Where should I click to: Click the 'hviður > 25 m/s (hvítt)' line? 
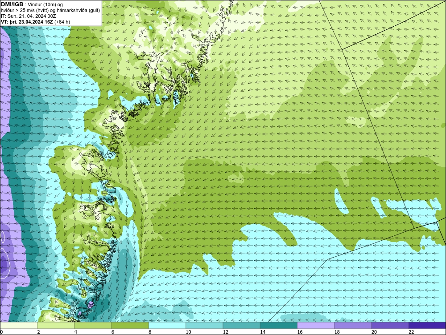click(25, 10)
